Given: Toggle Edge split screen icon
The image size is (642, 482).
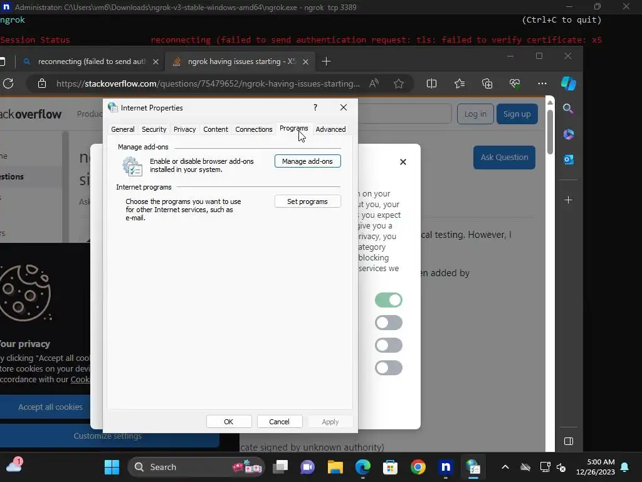Looking at the screenshot, I should coord(431,83).
